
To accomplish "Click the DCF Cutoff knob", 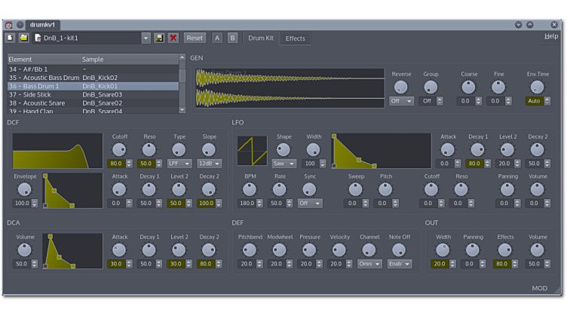I will click(x=120, y=149).
